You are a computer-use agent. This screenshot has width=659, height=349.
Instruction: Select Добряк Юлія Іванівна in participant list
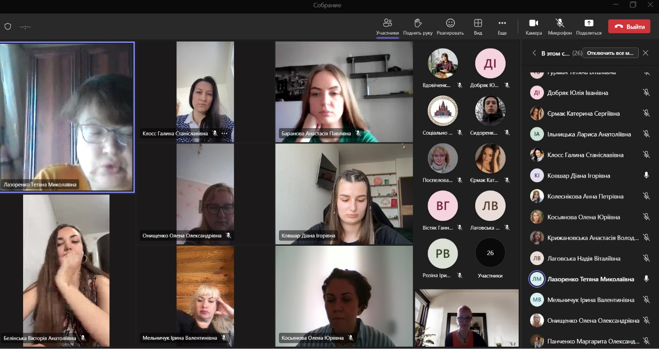click(590, 93)
